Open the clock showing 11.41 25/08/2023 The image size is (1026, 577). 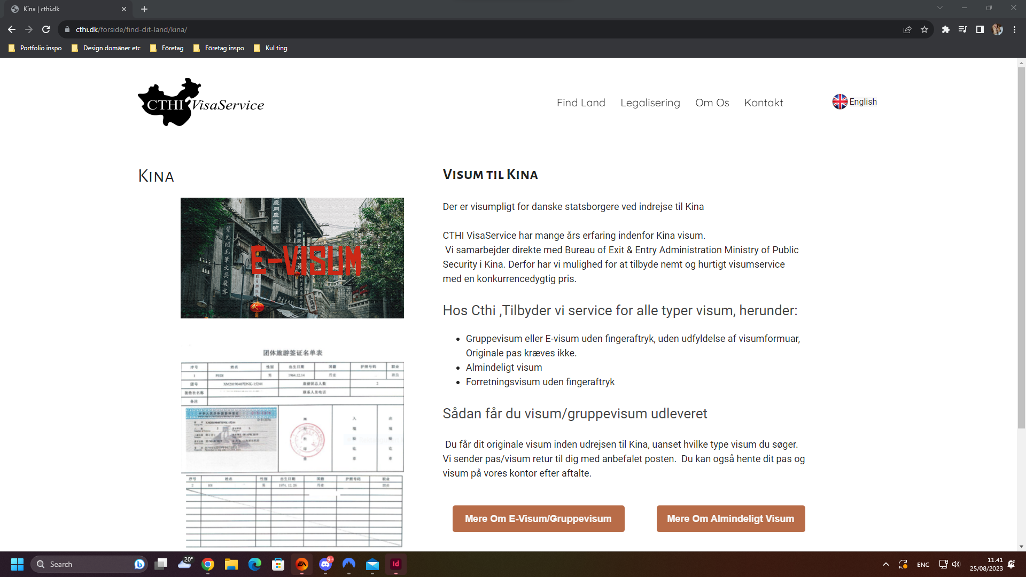(x=986, y=564)
